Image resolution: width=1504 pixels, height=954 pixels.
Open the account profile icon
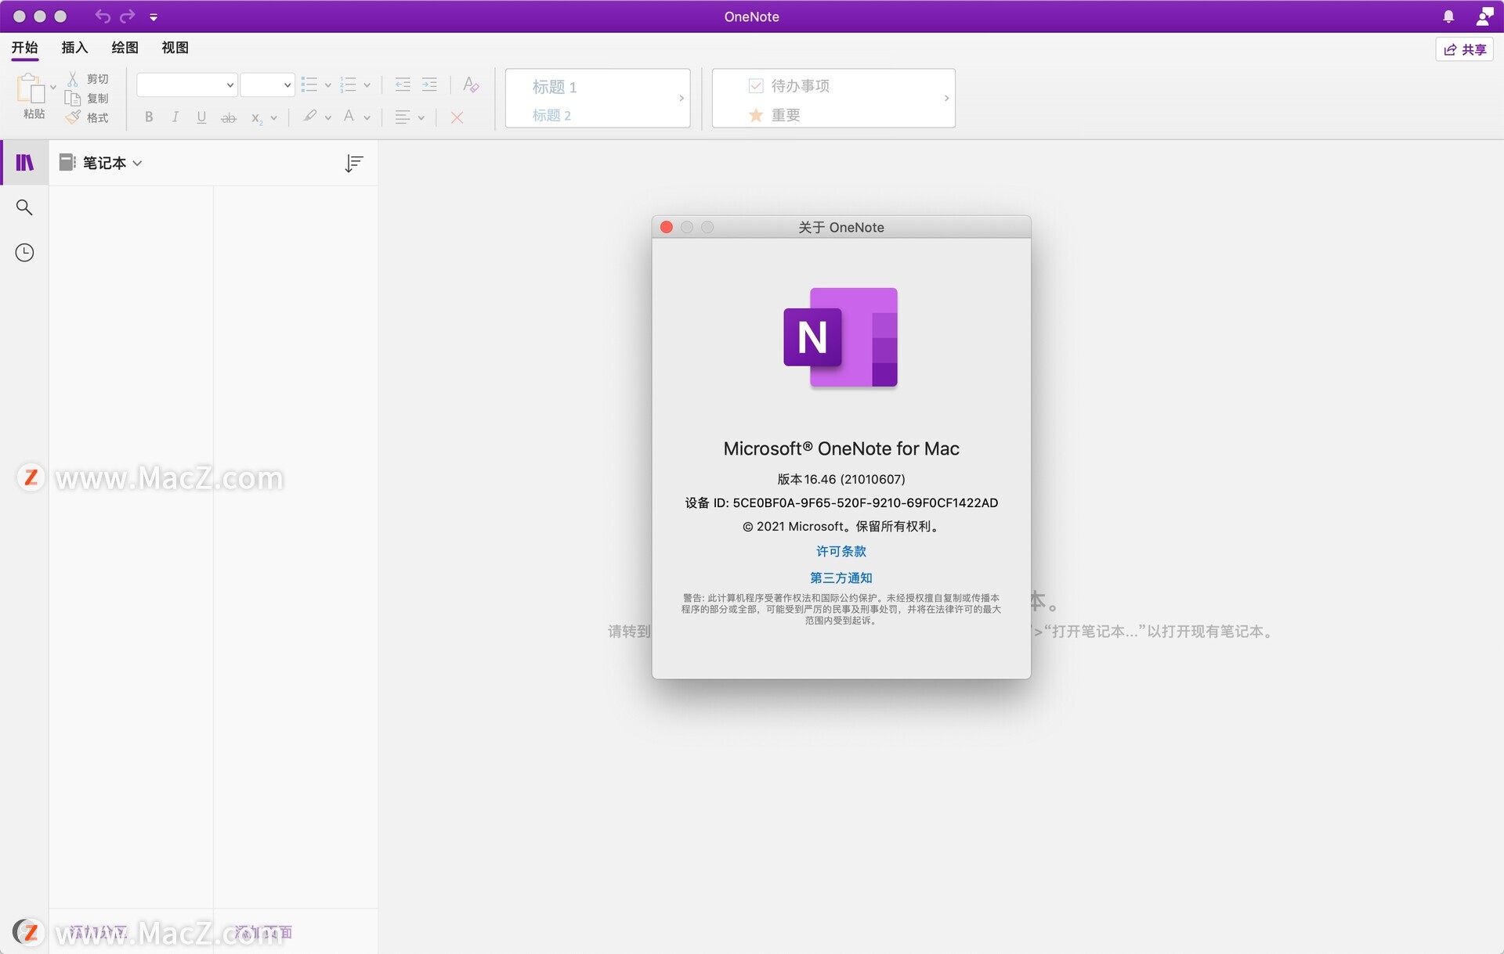click(x=1484, y=16)
